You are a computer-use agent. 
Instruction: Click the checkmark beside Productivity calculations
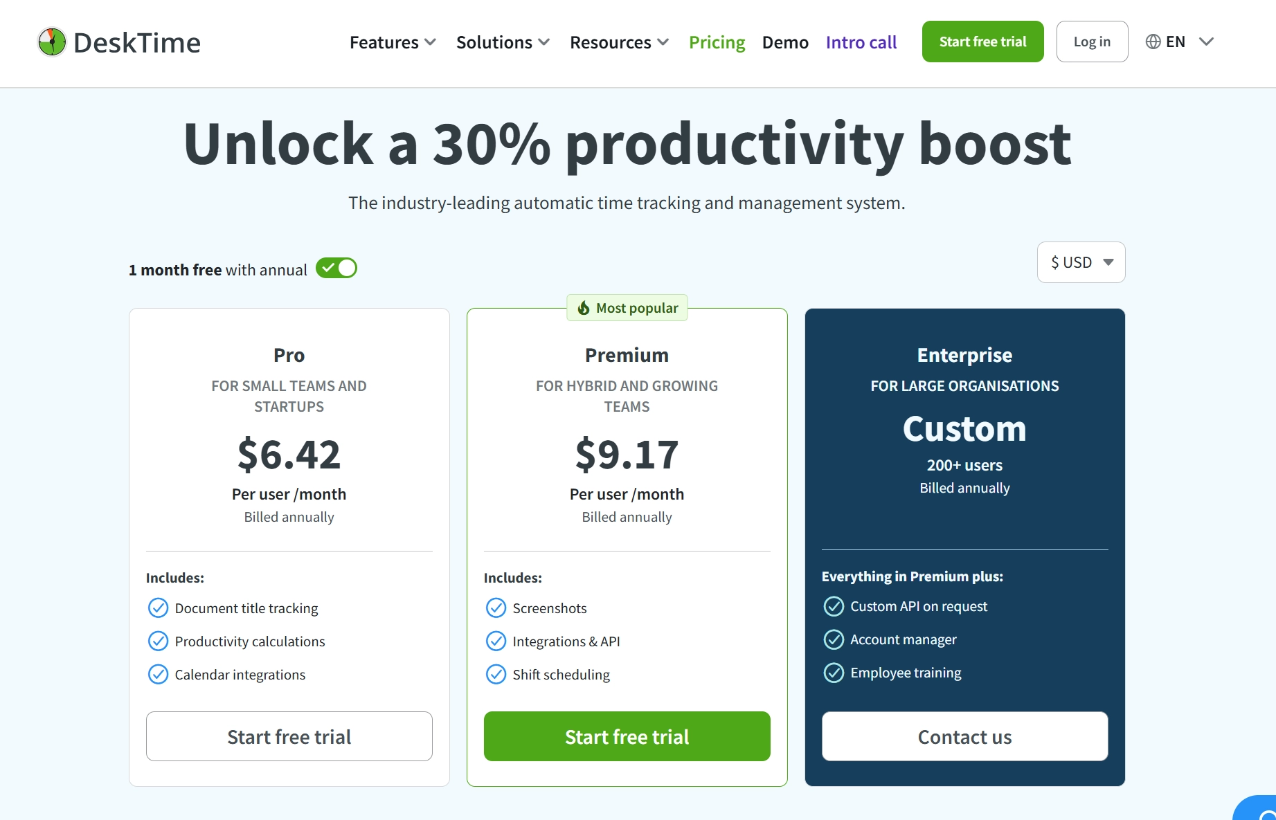[x=158, y=641]
